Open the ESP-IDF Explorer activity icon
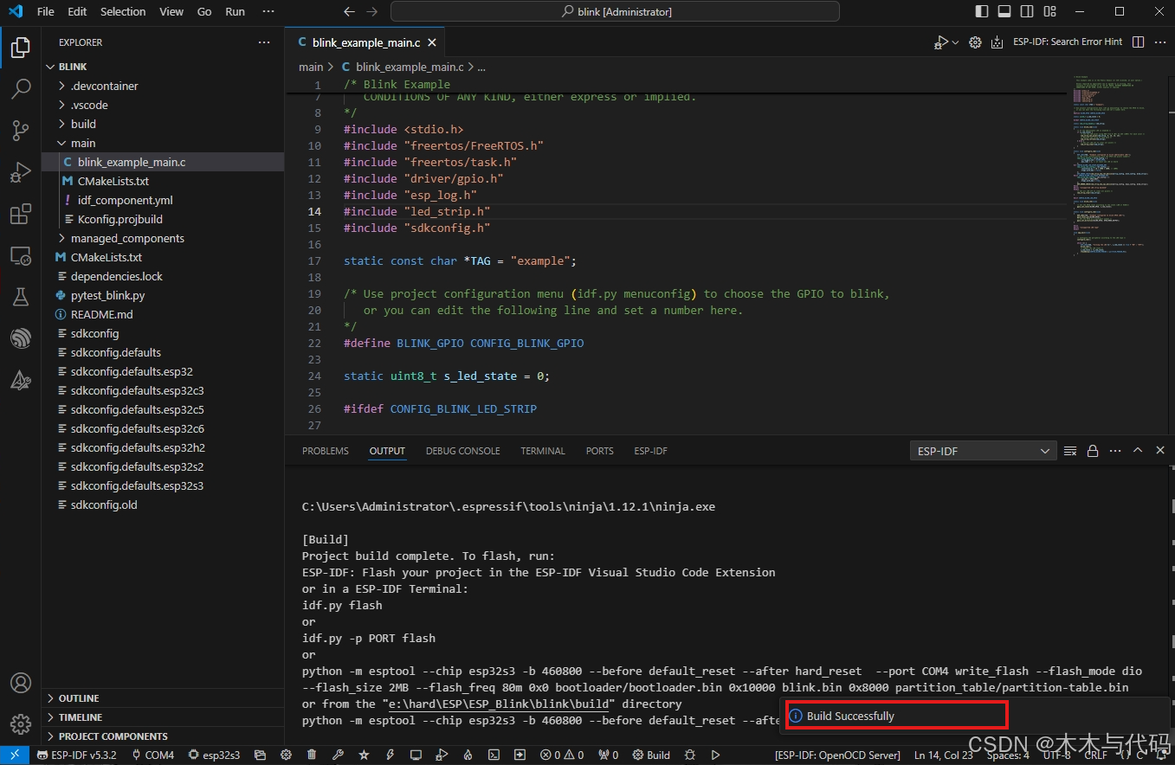The width and height of the screenshot is (1175, 765). pos(21,338)
